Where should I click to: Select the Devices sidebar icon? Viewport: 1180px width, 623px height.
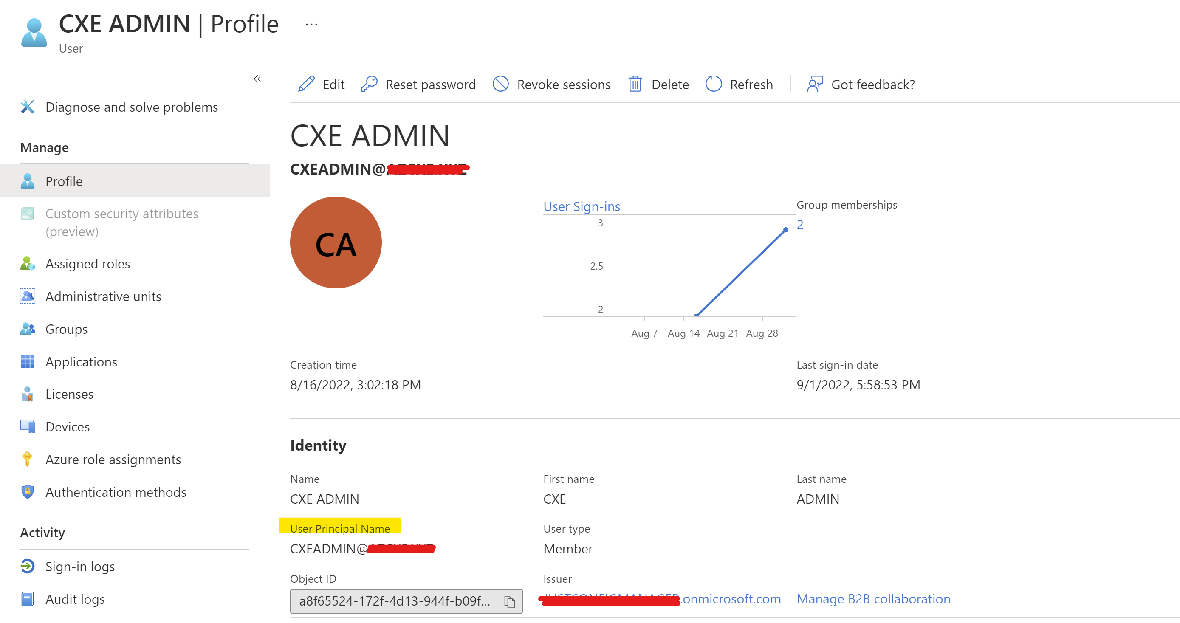point(28,426)
